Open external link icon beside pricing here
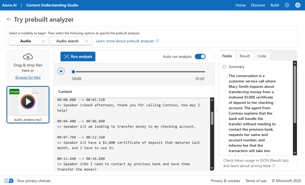 [x=273, y=166]
